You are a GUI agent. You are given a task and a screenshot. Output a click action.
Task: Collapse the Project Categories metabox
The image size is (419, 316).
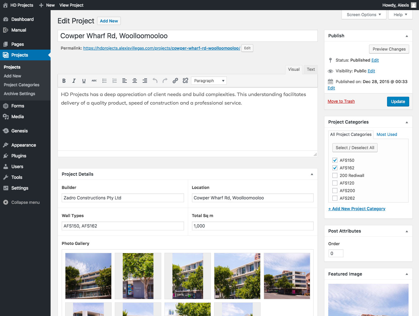click(x=407, y=122)
